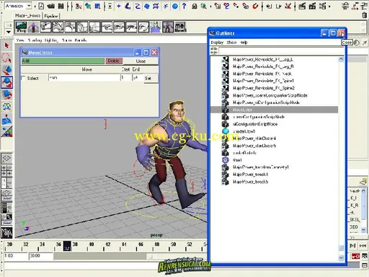Viewport: 369px width, 277px height.
Task: Click the Maya logo icon in toolbox
Action: 6,232
